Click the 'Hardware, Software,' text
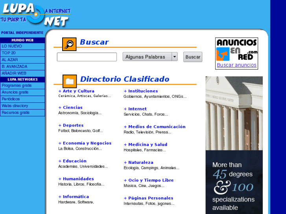The height and width of the screenshot is (214, 286). (x=76, y=202)
